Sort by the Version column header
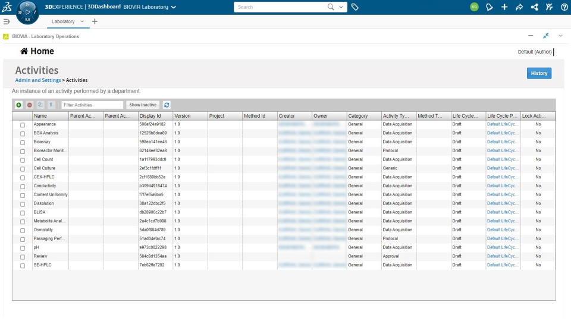Screen dimensions: 571x321 [x=190, y=116]
